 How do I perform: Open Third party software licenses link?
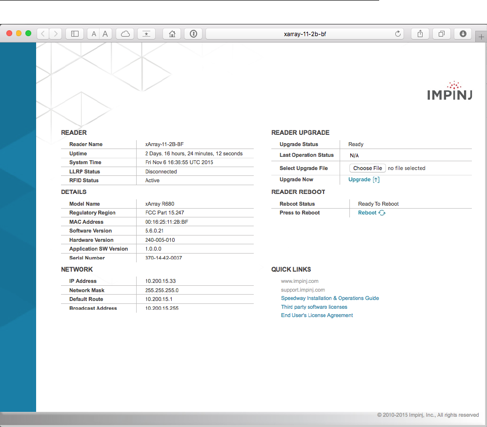pos(314,307)
